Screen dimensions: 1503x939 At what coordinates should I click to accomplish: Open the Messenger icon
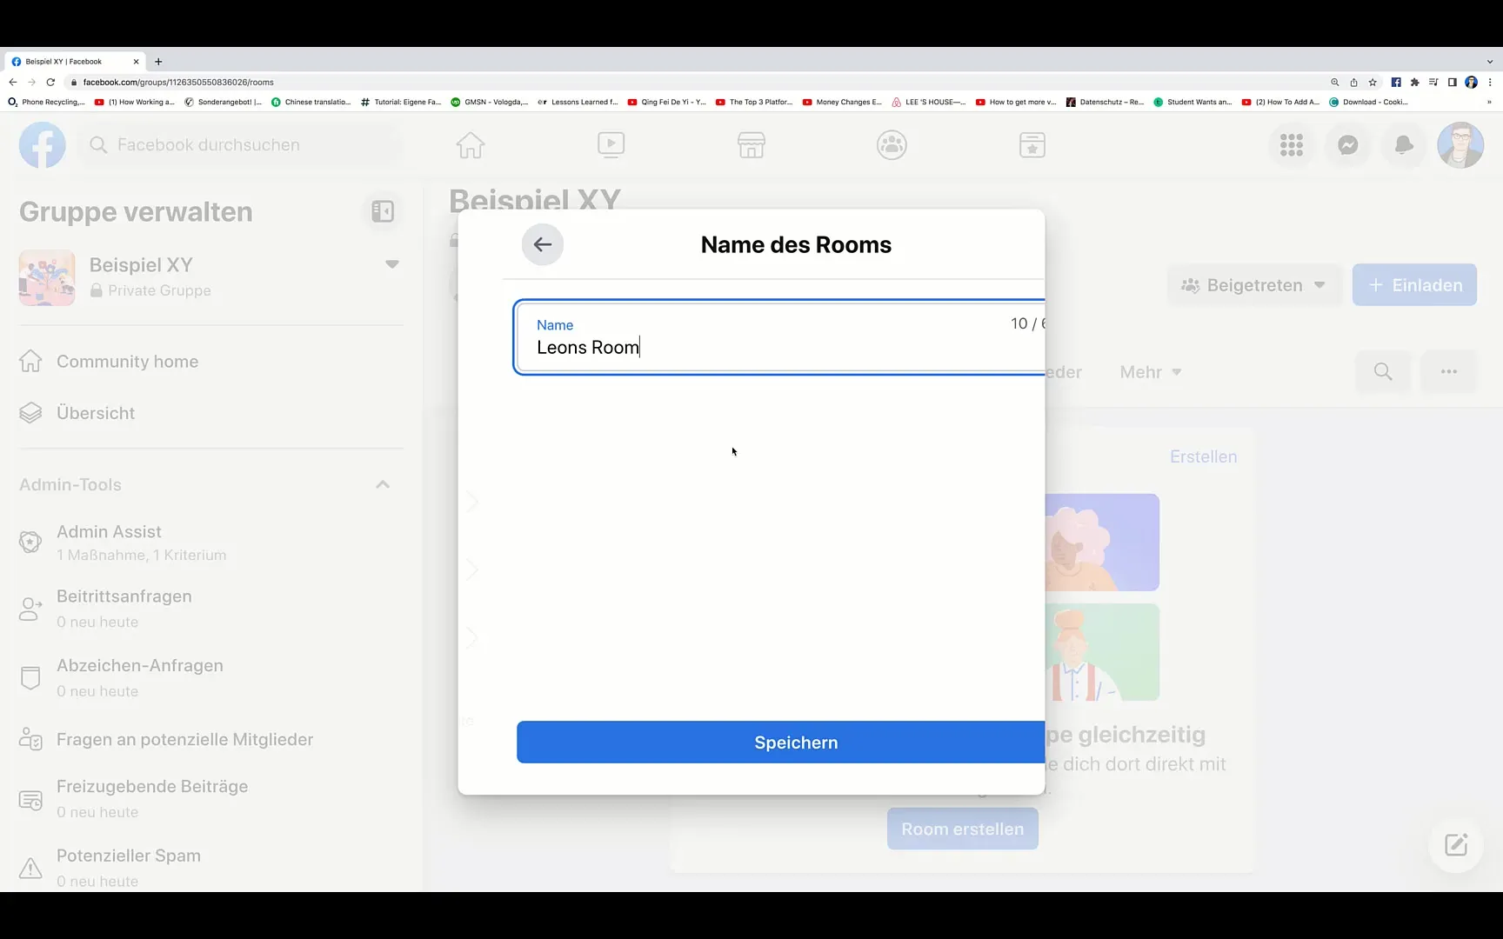point(1348,145)
